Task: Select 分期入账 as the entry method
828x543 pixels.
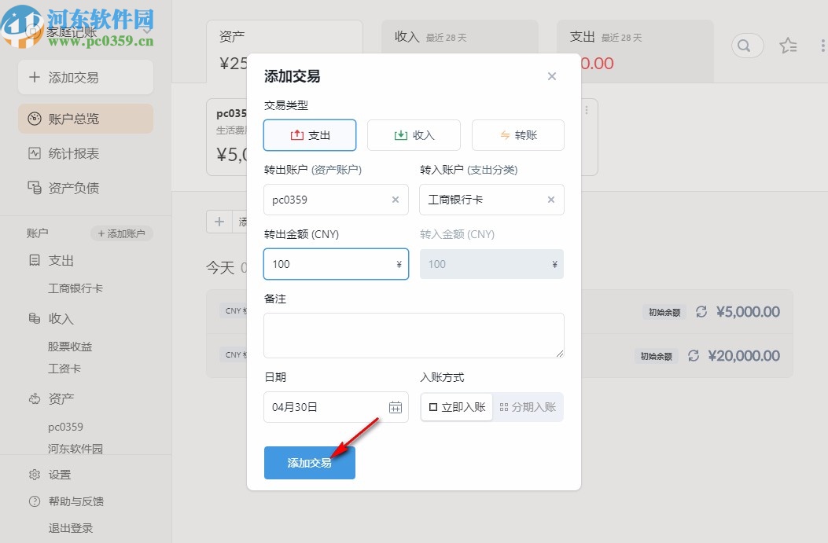Action: click(528, 406)
